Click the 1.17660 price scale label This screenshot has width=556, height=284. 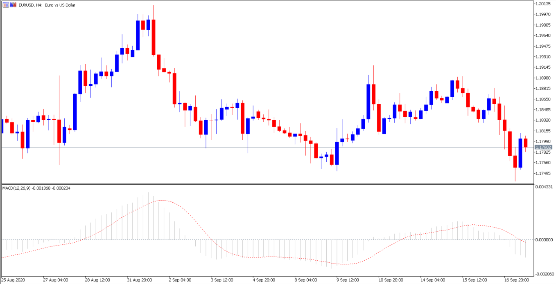click(544, 163)
